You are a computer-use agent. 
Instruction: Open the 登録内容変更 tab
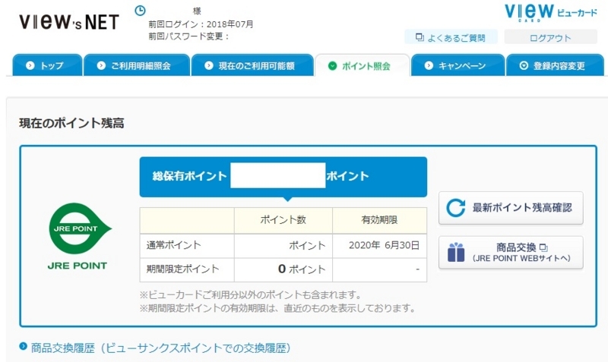556,65
